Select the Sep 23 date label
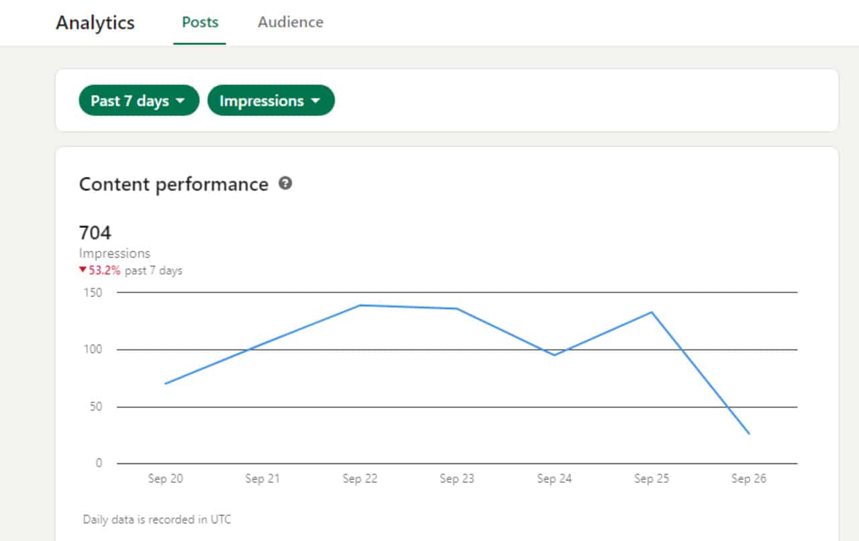 [x=457, y=479]
